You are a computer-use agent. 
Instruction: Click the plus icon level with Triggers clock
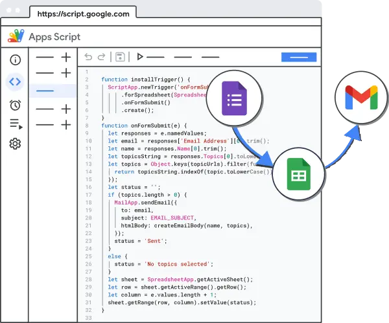66,109
